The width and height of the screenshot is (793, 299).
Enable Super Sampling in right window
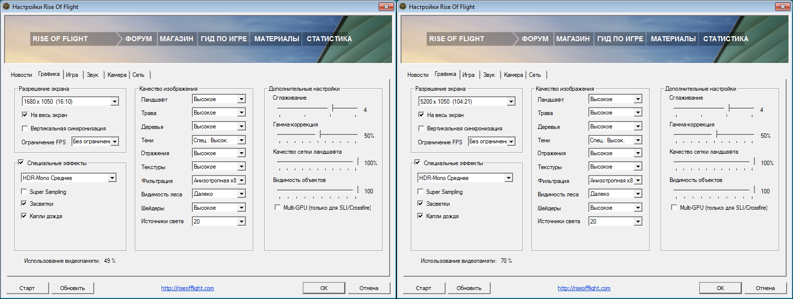tap(420, 191)
